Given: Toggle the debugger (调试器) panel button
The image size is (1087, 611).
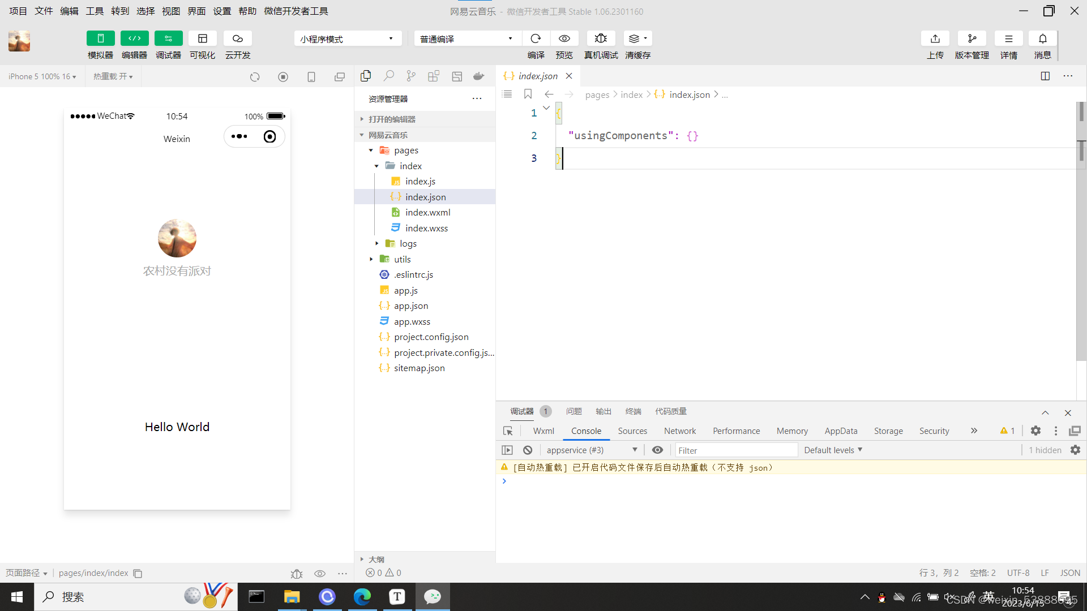Looking at the screenshot, I should [x=168, y=38].
